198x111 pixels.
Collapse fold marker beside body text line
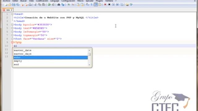pyautogui.click(x=12, y=28)
